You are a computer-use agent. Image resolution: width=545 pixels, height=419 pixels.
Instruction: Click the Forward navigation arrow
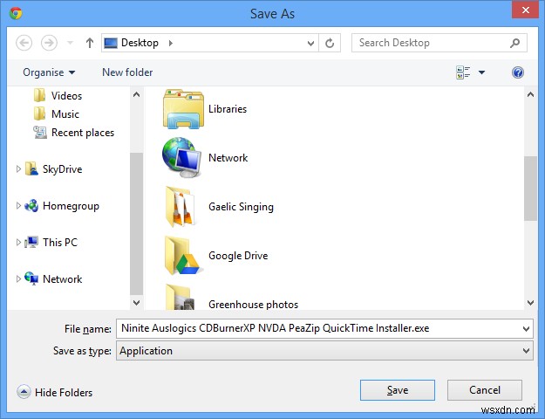tap(49, 43)
